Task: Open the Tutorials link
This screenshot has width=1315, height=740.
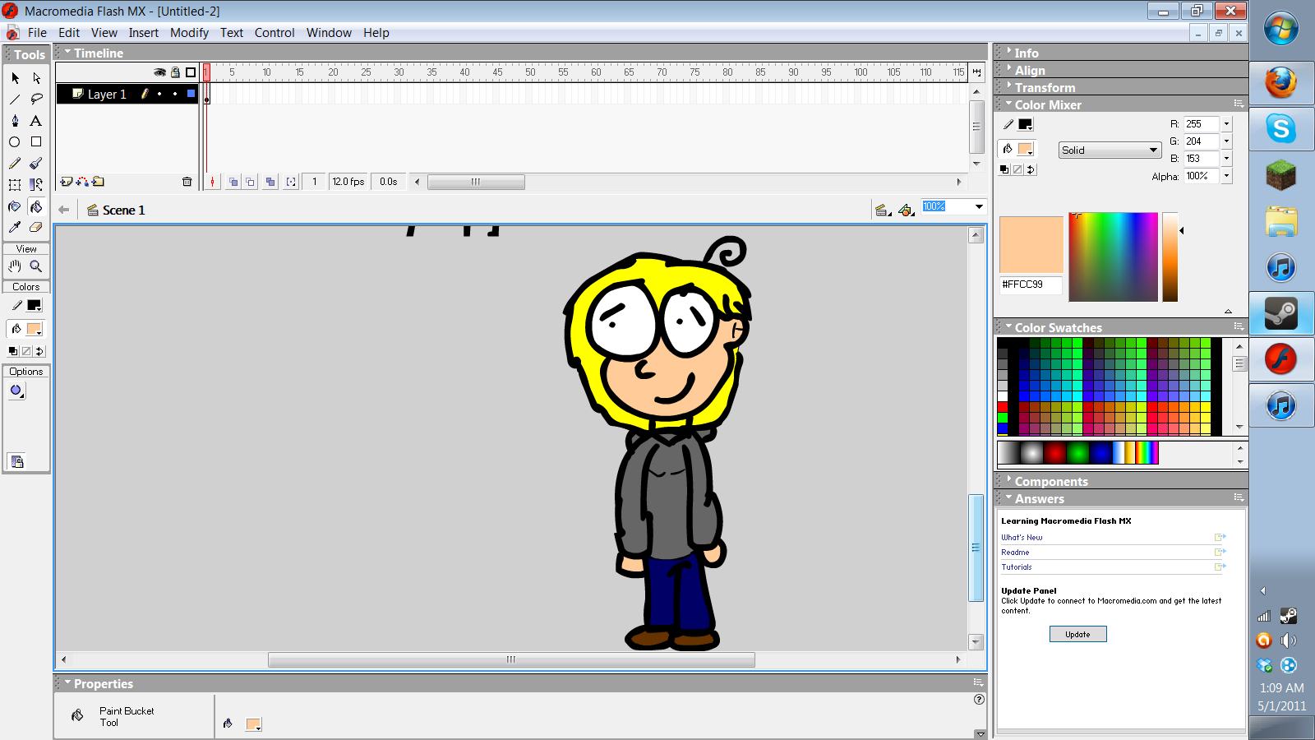Action: [1017, 567]
